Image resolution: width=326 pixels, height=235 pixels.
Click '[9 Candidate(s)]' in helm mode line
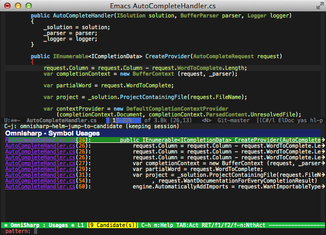[113, 225]
